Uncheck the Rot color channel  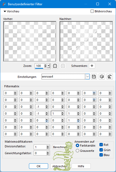point(101,145)
